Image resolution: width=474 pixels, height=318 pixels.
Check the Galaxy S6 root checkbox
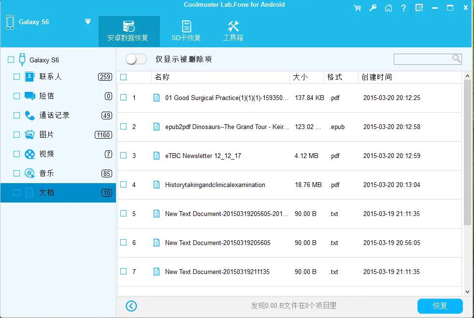[x=11, y=59]
